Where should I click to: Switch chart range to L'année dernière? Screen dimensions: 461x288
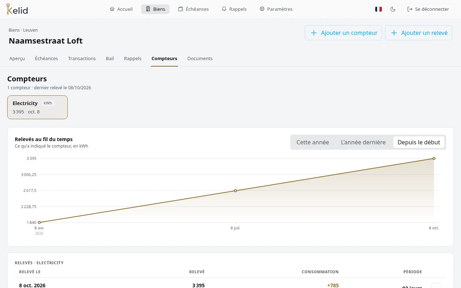coord(363,142)
